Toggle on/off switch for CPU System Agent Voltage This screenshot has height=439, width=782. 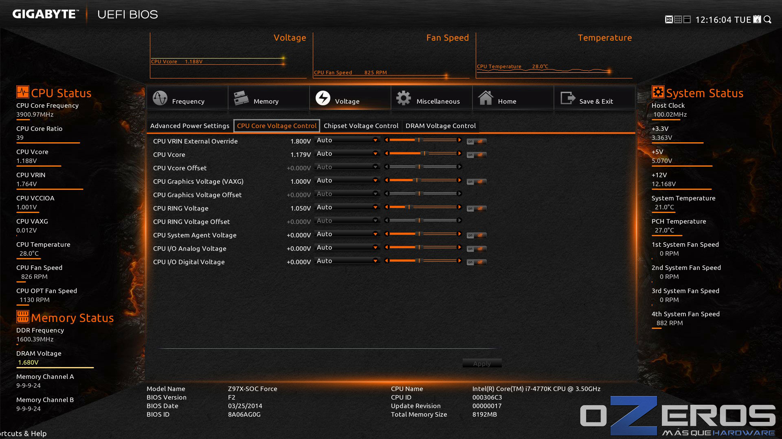tap(476, 236)
